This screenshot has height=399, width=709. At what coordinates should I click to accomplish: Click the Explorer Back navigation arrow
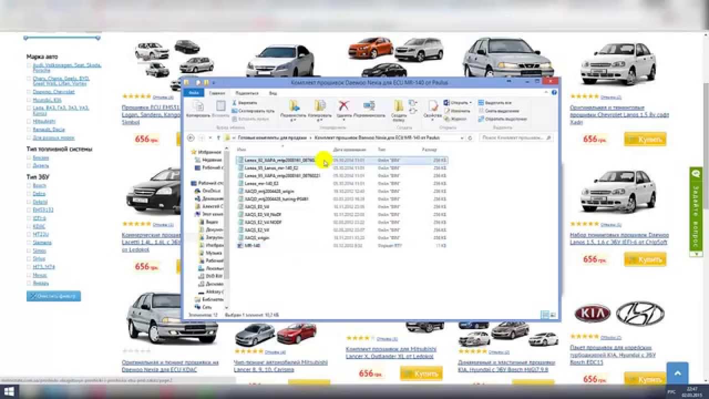[x=191, y=138]
